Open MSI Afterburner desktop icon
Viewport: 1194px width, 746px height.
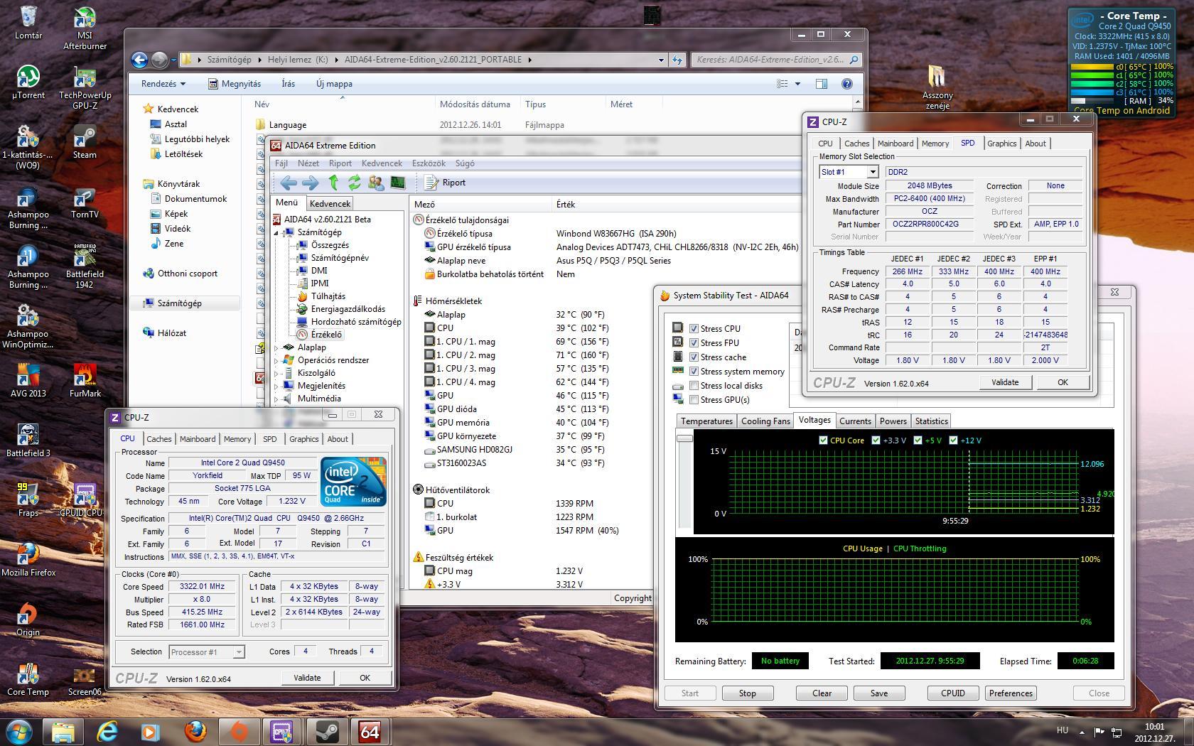(85, 28)
